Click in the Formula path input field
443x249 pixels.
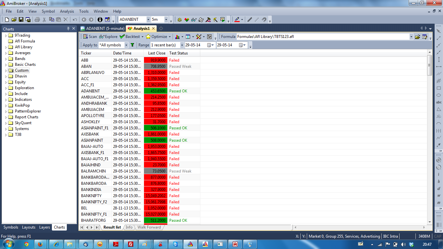click(323, 37)
